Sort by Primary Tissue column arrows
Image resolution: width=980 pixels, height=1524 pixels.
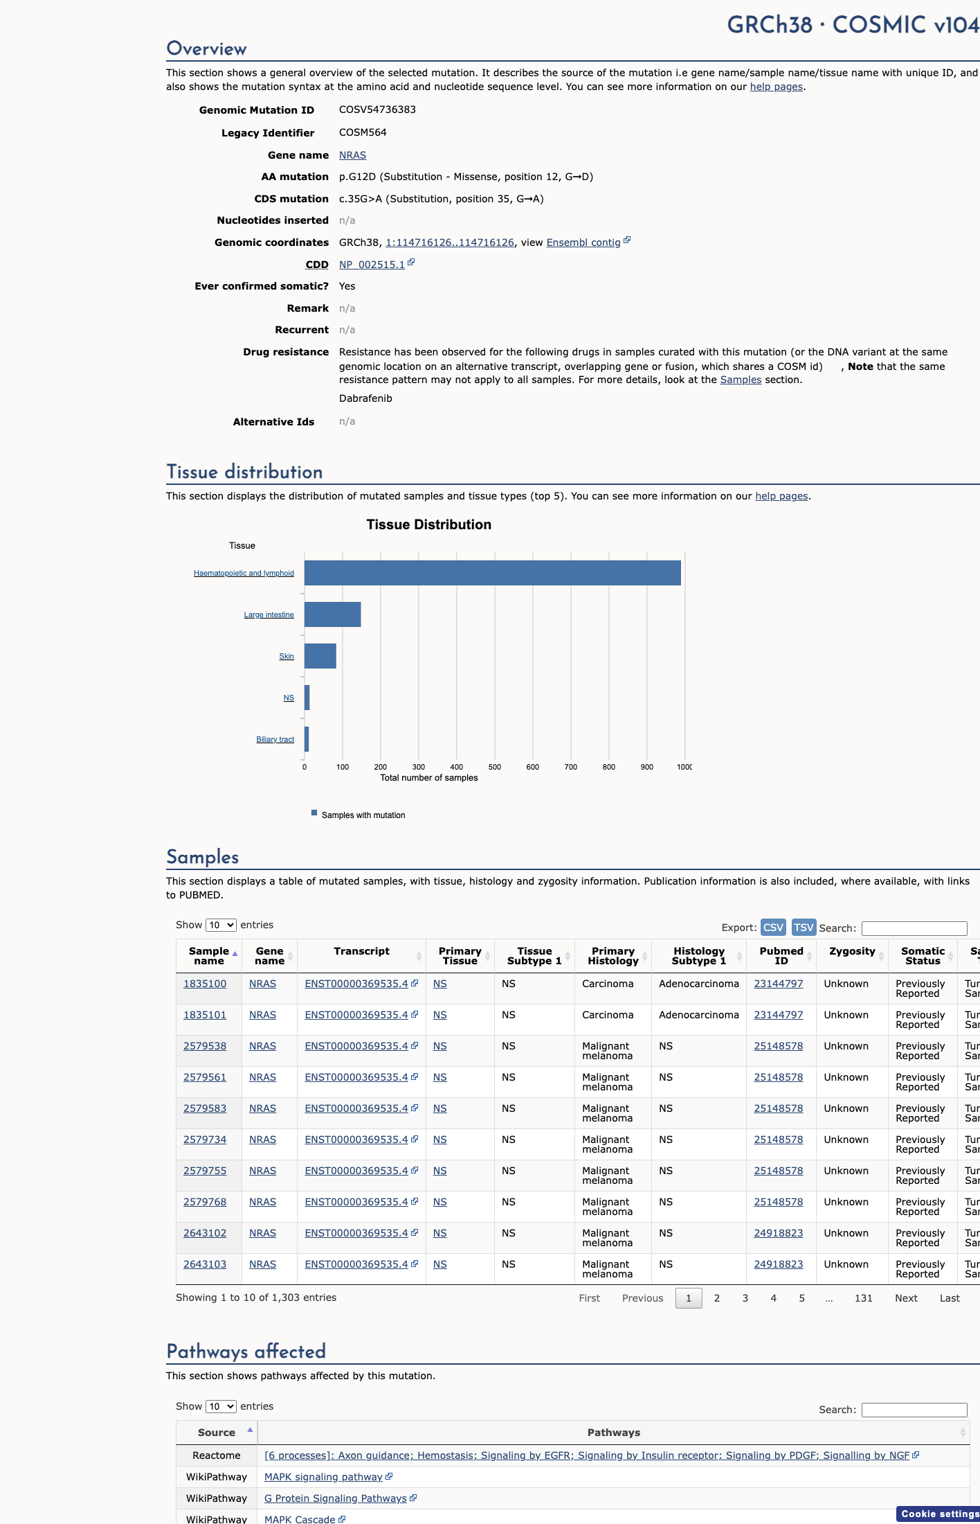pos(488,956)
